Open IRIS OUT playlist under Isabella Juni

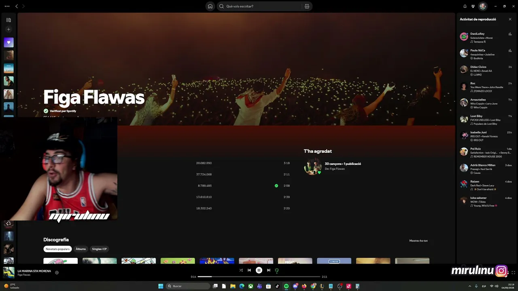pos(478,140)
